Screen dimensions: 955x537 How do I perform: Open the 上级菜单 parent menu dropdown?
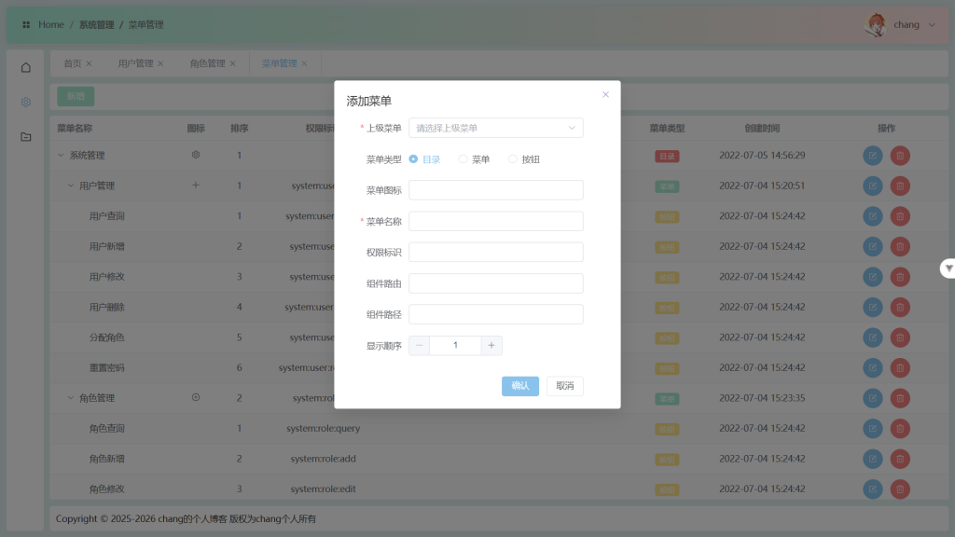point(495,128)
